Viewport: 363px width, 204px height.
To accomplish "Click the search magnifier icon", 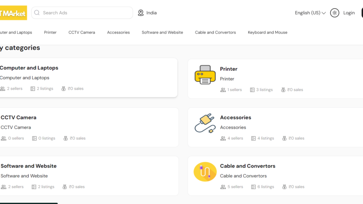I will pyautogui.click(x=37, y=13).
